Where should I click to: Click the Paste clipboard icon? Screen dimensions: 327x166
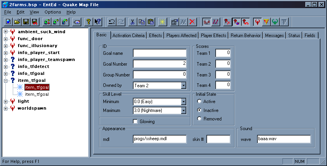(x=151, y=22)
